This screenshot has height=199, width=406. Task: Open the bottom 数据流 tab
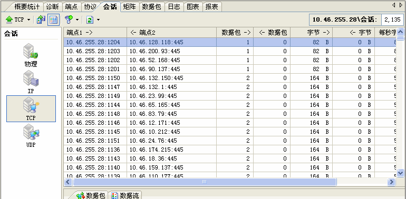click(125, 195)
